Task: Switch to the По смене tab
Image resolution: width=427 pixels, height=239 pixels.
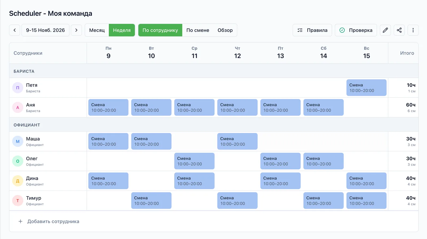Action: point(198,30)
